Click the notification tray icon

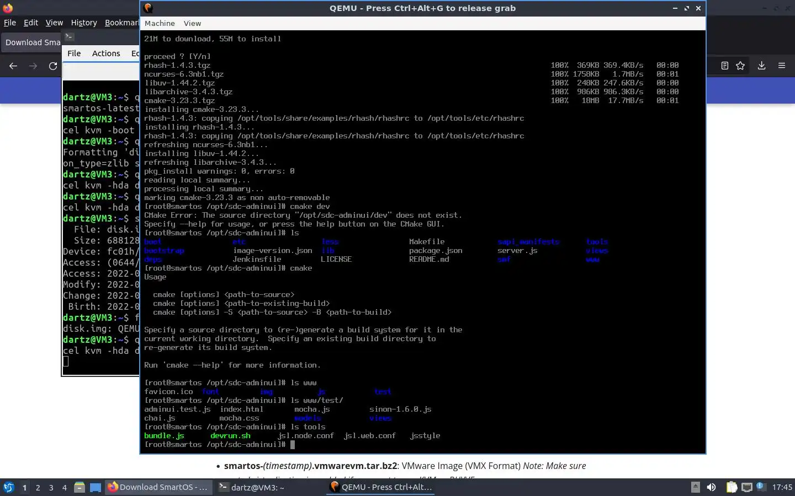point(761,487)
